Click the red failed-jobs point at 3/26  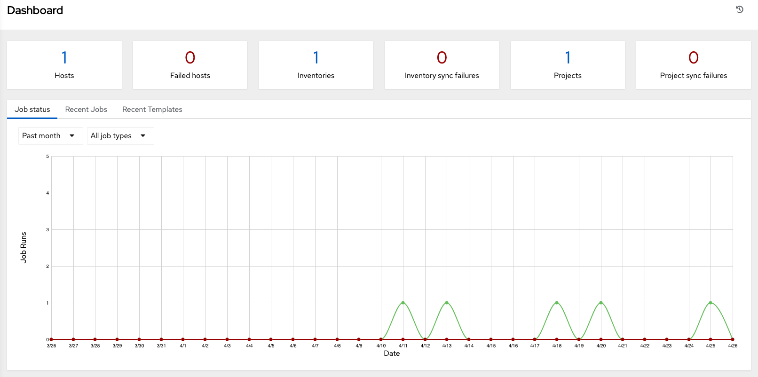pyautogui.click(x=51, y=339)
